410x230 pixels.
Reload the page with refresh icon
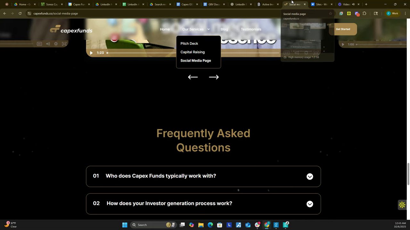20,13
